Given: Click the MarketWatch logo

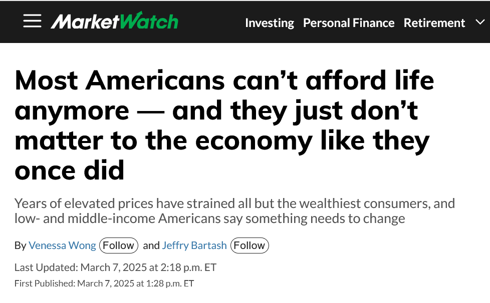Looking at the screenshot, I should [114, 21].
